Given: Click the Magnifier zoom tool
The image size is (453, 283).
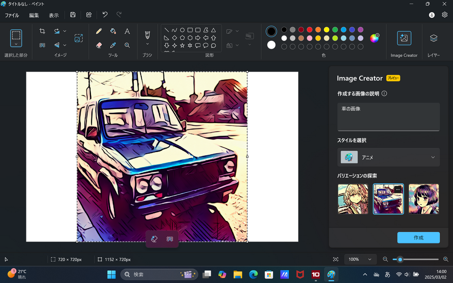Looking at the screenshot, I should coord(127,45).
